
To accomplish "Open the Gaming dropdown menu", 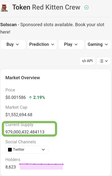I will pos(98,45).
